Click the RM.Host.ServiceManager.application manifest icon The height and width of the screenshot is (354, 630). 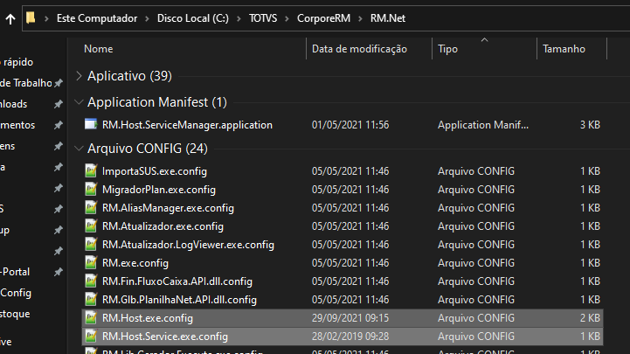pos(91,125)
